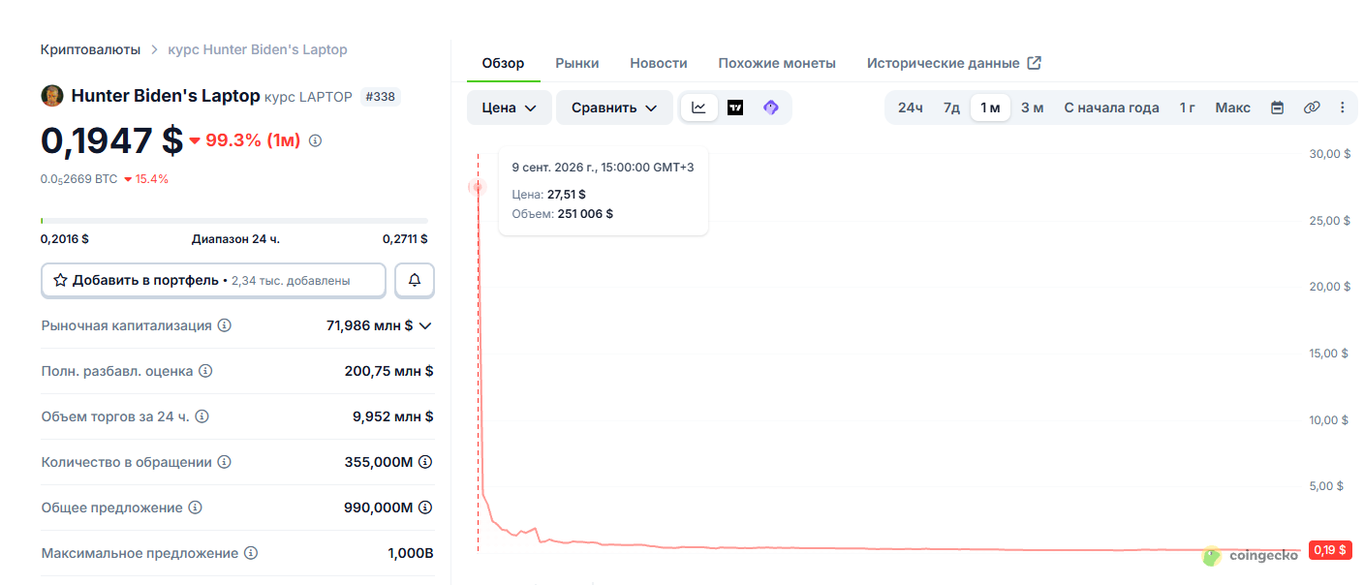Click info icon after 355,000M value
Viewport: 1364px width, 585px height.
(425, 462)
